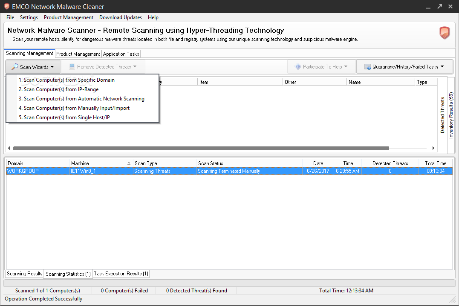Click the 00:13:34 total time cell
459x306 pixels.
pyautogui.click(x=436, y=171)
